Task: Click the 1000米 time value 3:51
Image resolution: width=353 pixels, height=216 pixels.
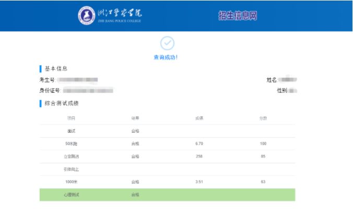Action: click(199, 182)
